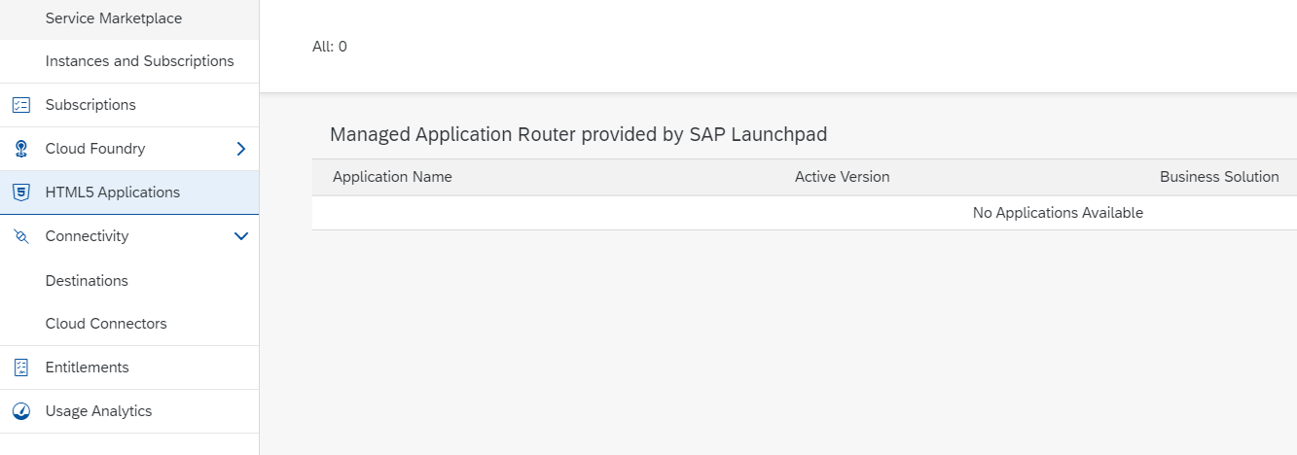Collapse the Connectivity section chevron
This screenshot has width=1297, height=455.
click(x=241, y=236)
